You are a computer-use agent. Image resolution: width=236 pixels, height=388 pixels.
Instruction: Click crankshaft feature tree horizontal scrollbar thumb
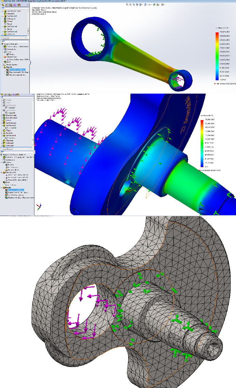pos(8,149)
